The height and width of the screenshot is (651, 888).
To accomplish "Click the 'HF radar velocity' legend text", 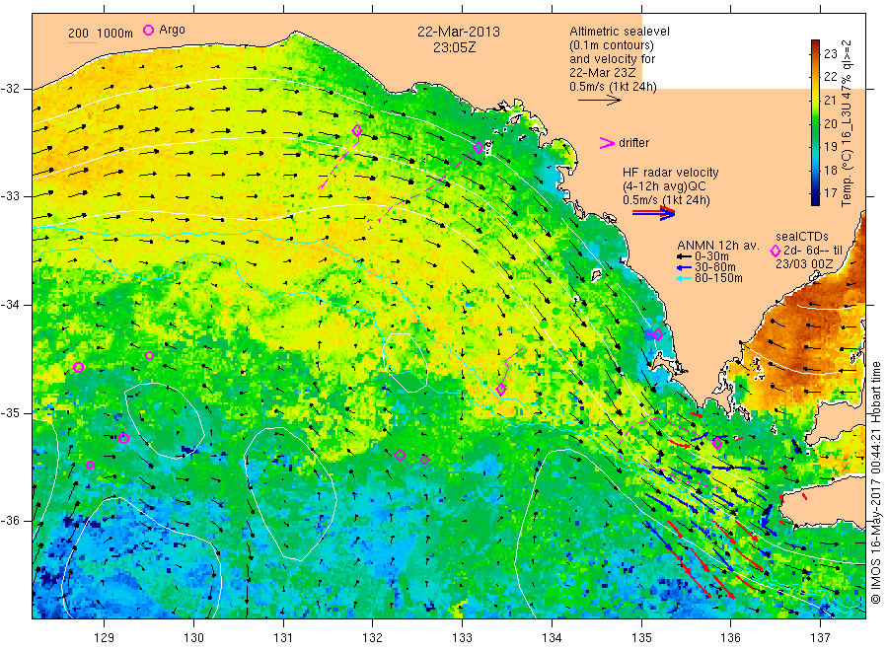I will 671,172.
